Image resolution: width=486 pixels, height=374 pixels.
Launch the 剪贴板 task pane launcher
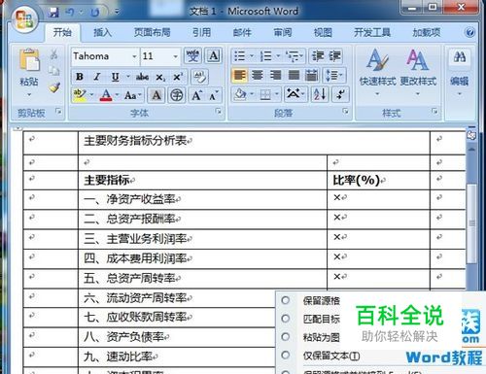(58, 112)
